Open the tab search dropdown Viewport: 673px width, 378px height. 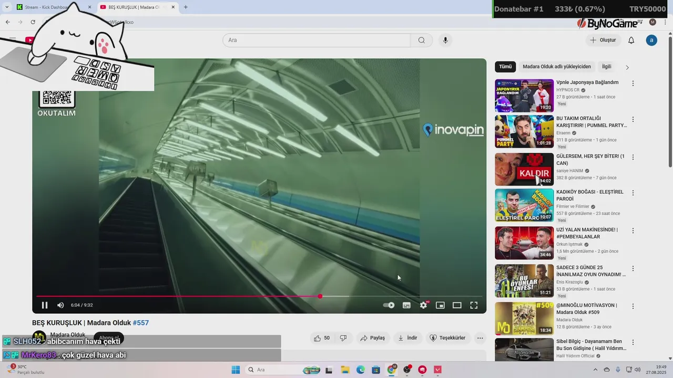[x=7, y=7]
